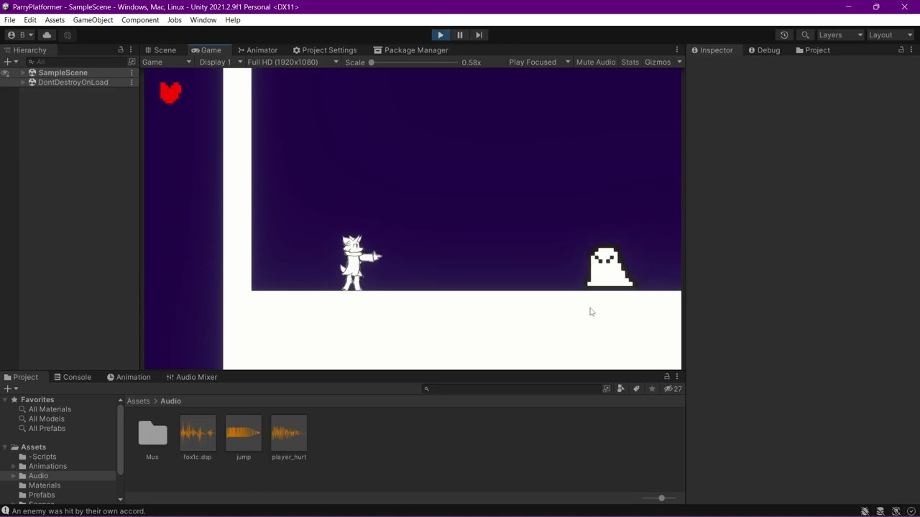
Task: Expand the DontDestroyOnLoad tree arrow
Action: [x=22, y=83]
